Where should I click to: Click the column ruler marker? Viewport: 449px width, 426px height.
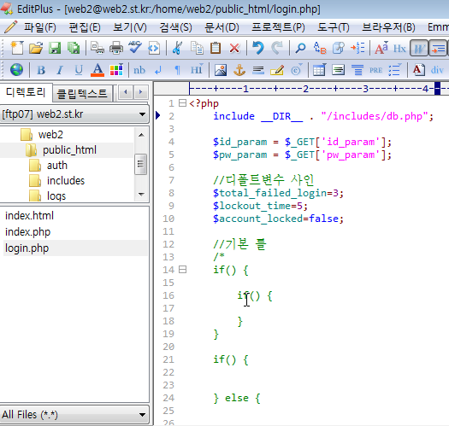click(x=437, y=88)
